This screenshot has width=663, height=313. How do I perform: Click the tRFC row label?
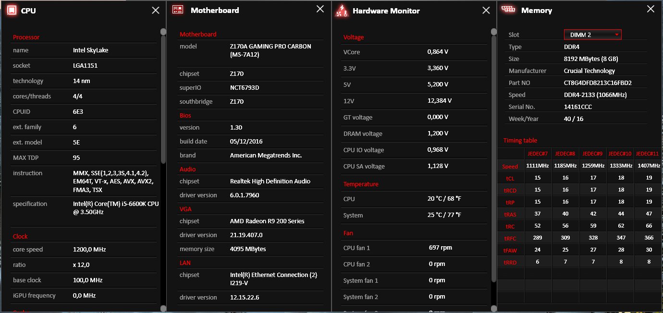(x=510, y=238)
